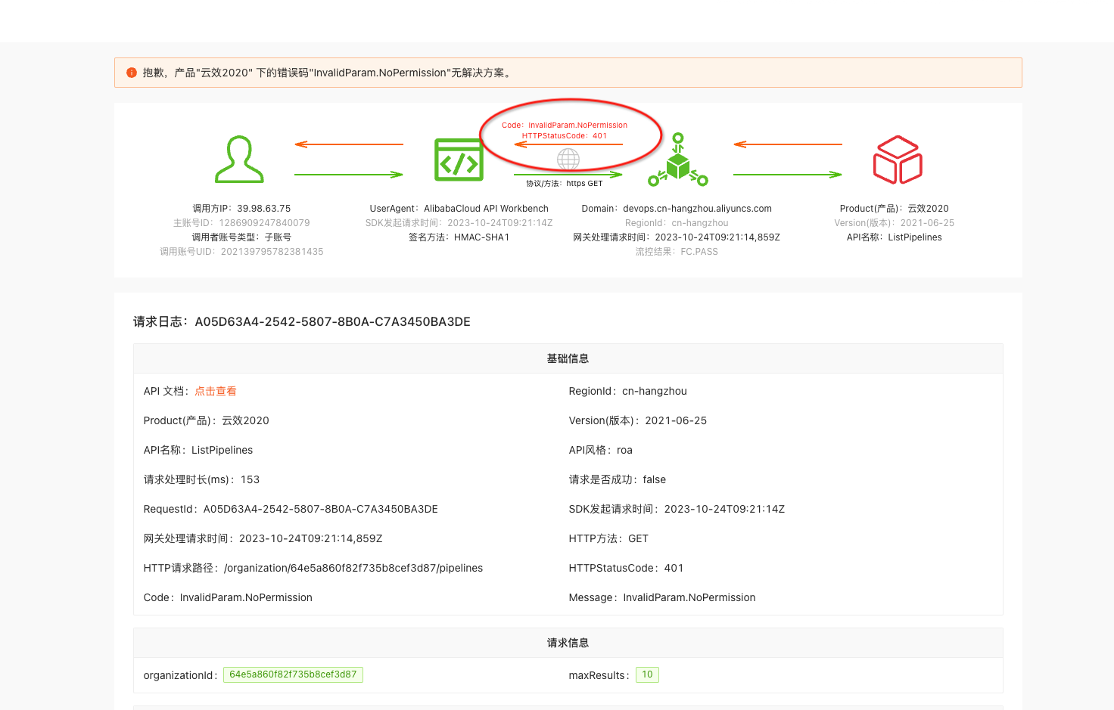Click the Product(产品): 云效2020 diagram text
Image resolution: width=1114 pixels, height=710 pixels.
[894, 209]
